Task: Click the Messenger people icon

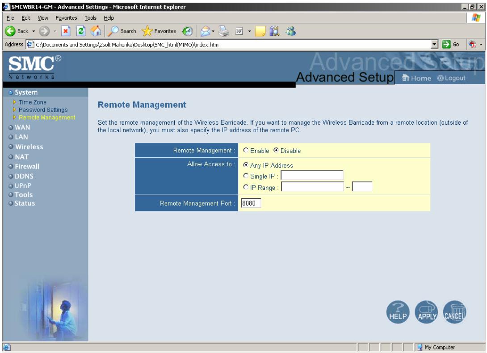Action: point(291,31)
